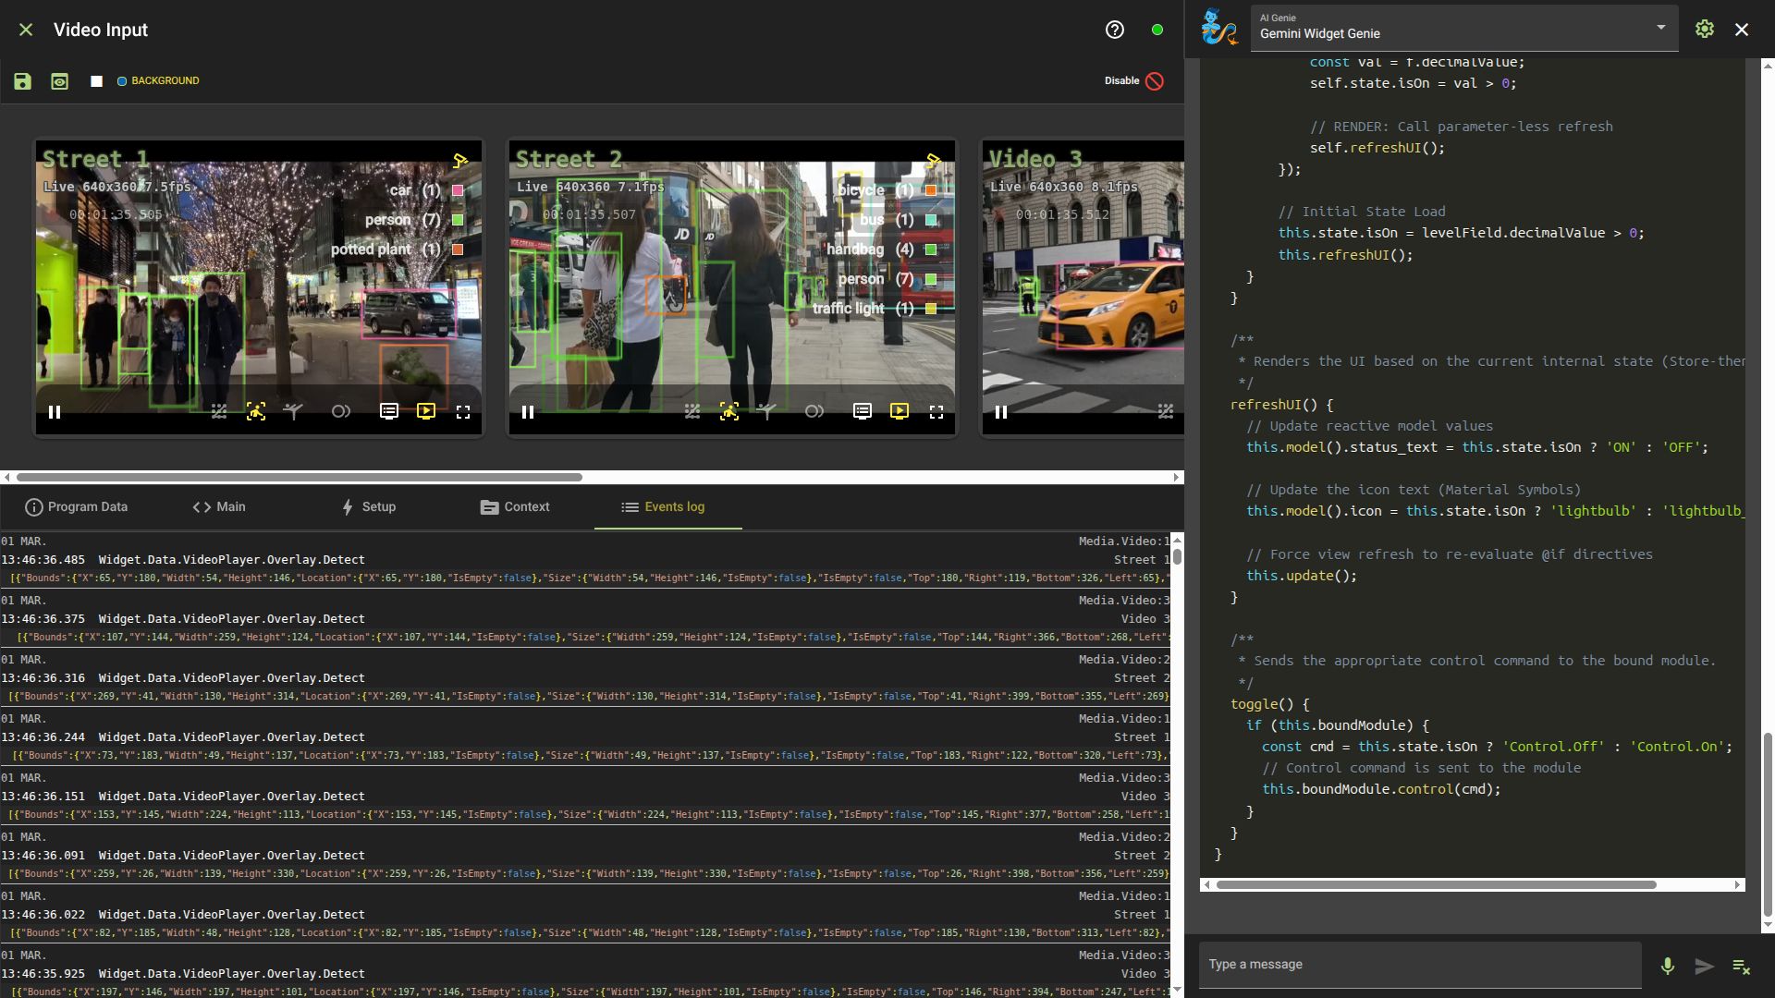The image size is (1775, 998).
Task: Click the help question mark icon
Action: point(1115,30)
